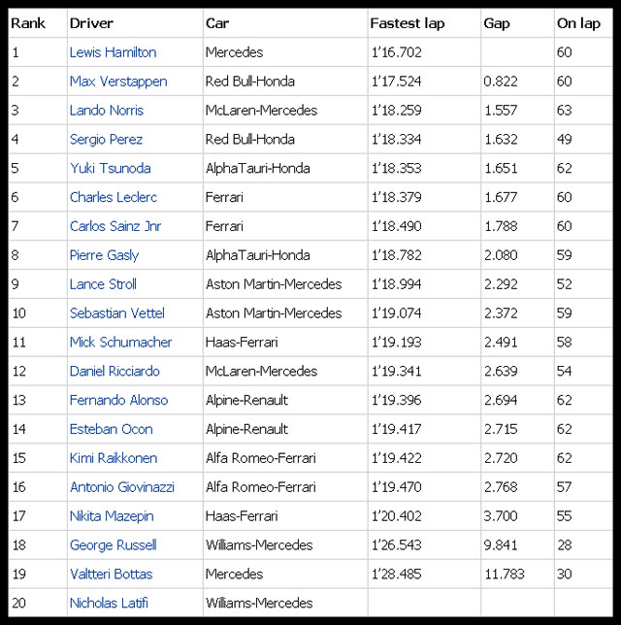Viewport: 621px width, 625px height.
Task: Select the Sergio Perez link
Action: pos(106,140)
